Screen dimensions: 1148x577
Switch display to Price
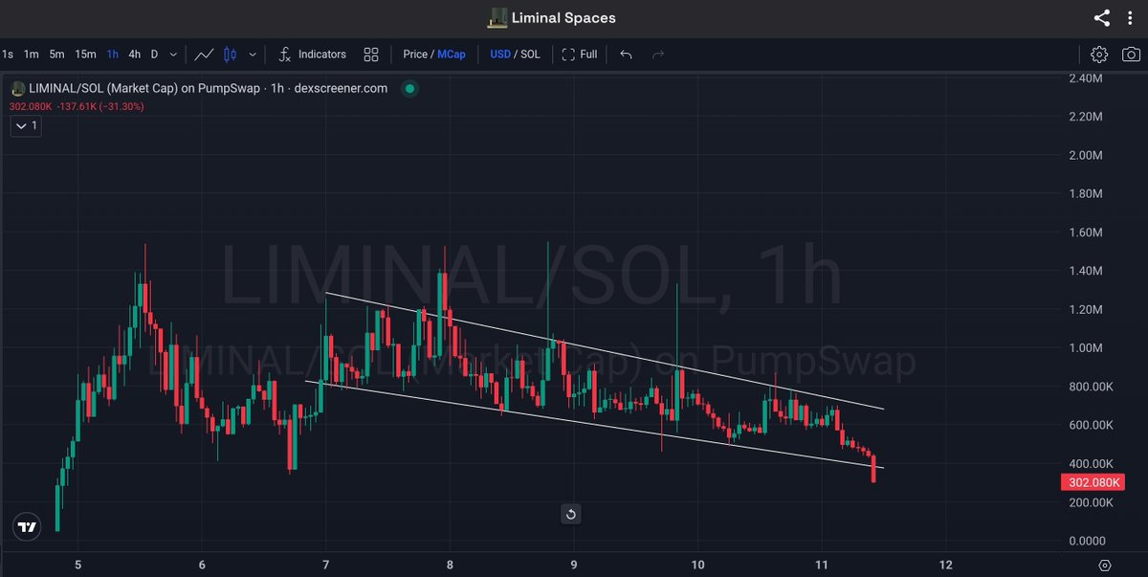pos(415,55)
